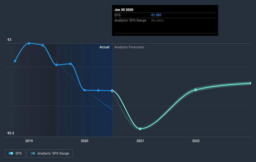Click the EPS peak data point at 2019
This screenshot has height=162, width=256.
point(29,43)
